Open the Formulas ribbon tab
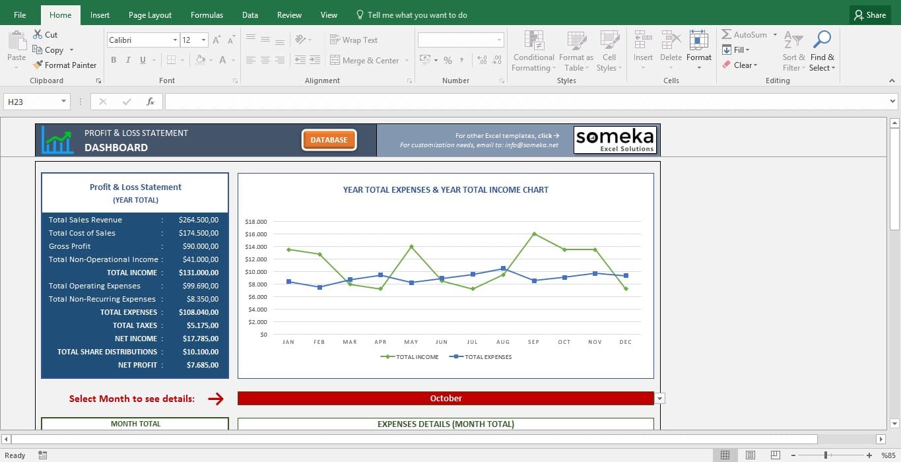901x462 pixels. click(207, 15)
